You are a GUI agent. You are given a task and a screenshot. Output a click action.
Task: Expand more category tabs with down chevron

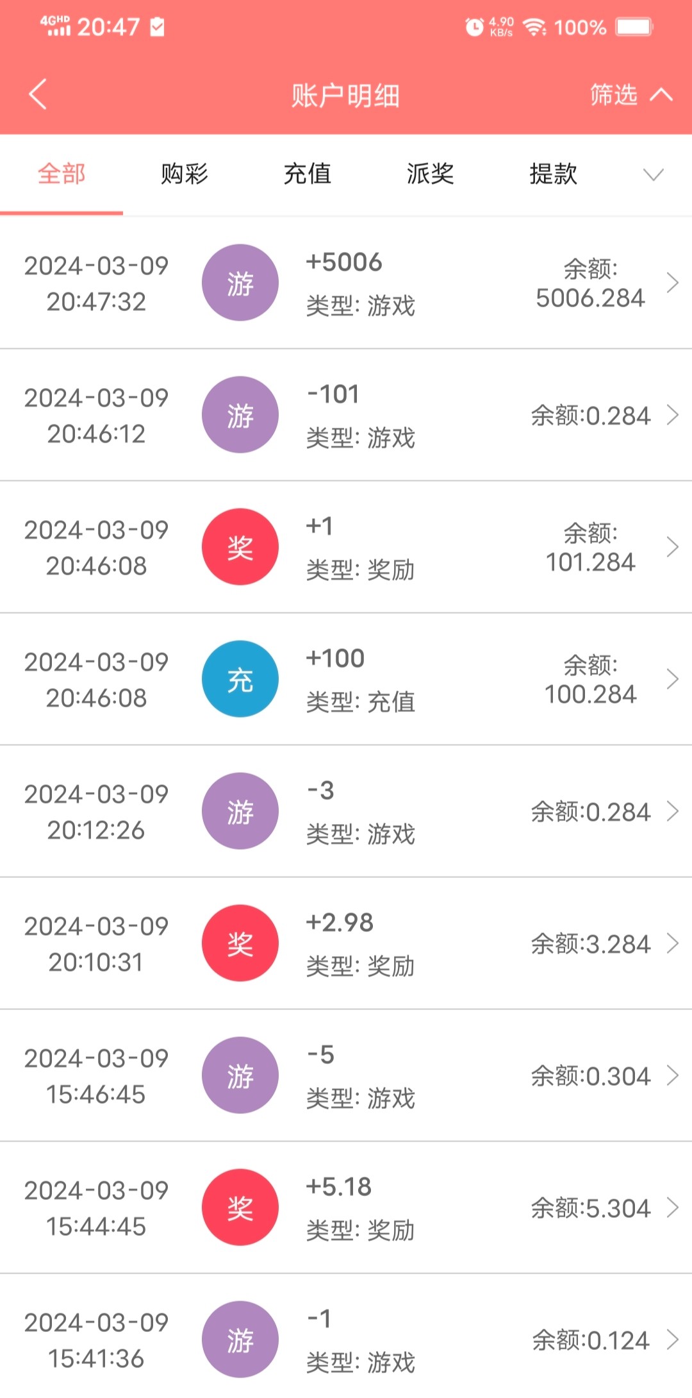(x=653, y=174)
